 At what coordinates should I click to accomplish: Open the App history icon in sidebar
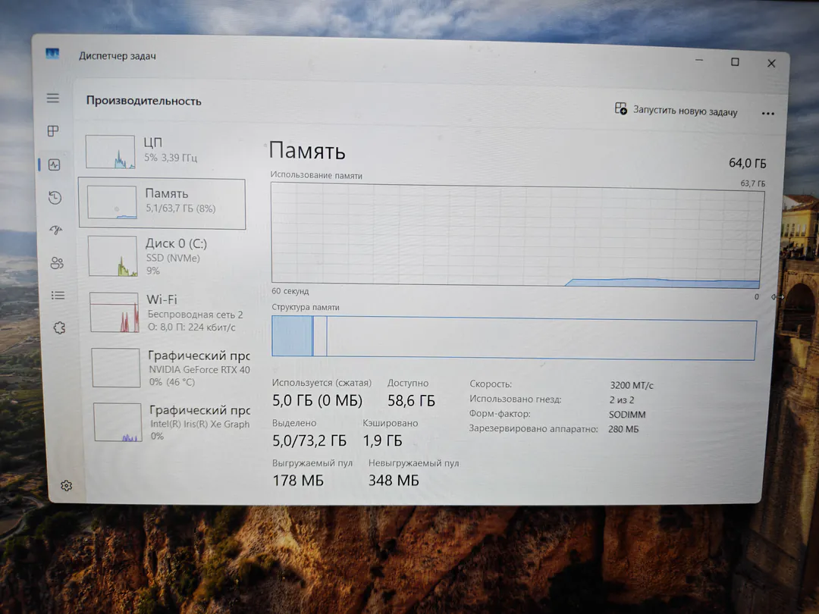coord(55,198)
